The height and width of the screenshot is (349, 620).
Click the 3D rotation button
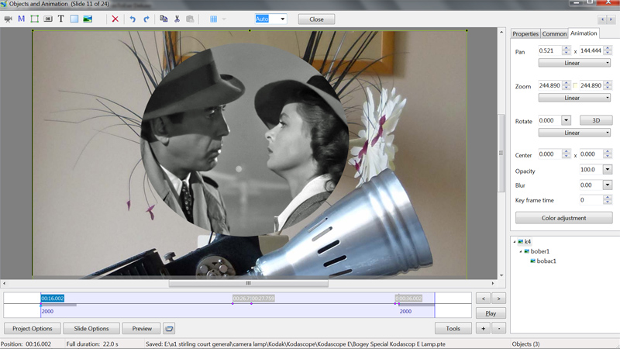596,120
